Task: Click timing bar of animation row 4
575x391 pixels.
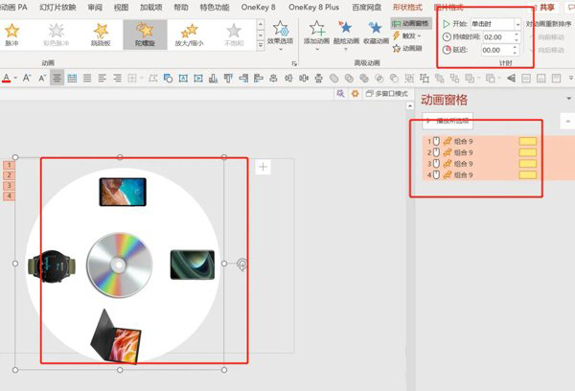Action: (528, 175)
